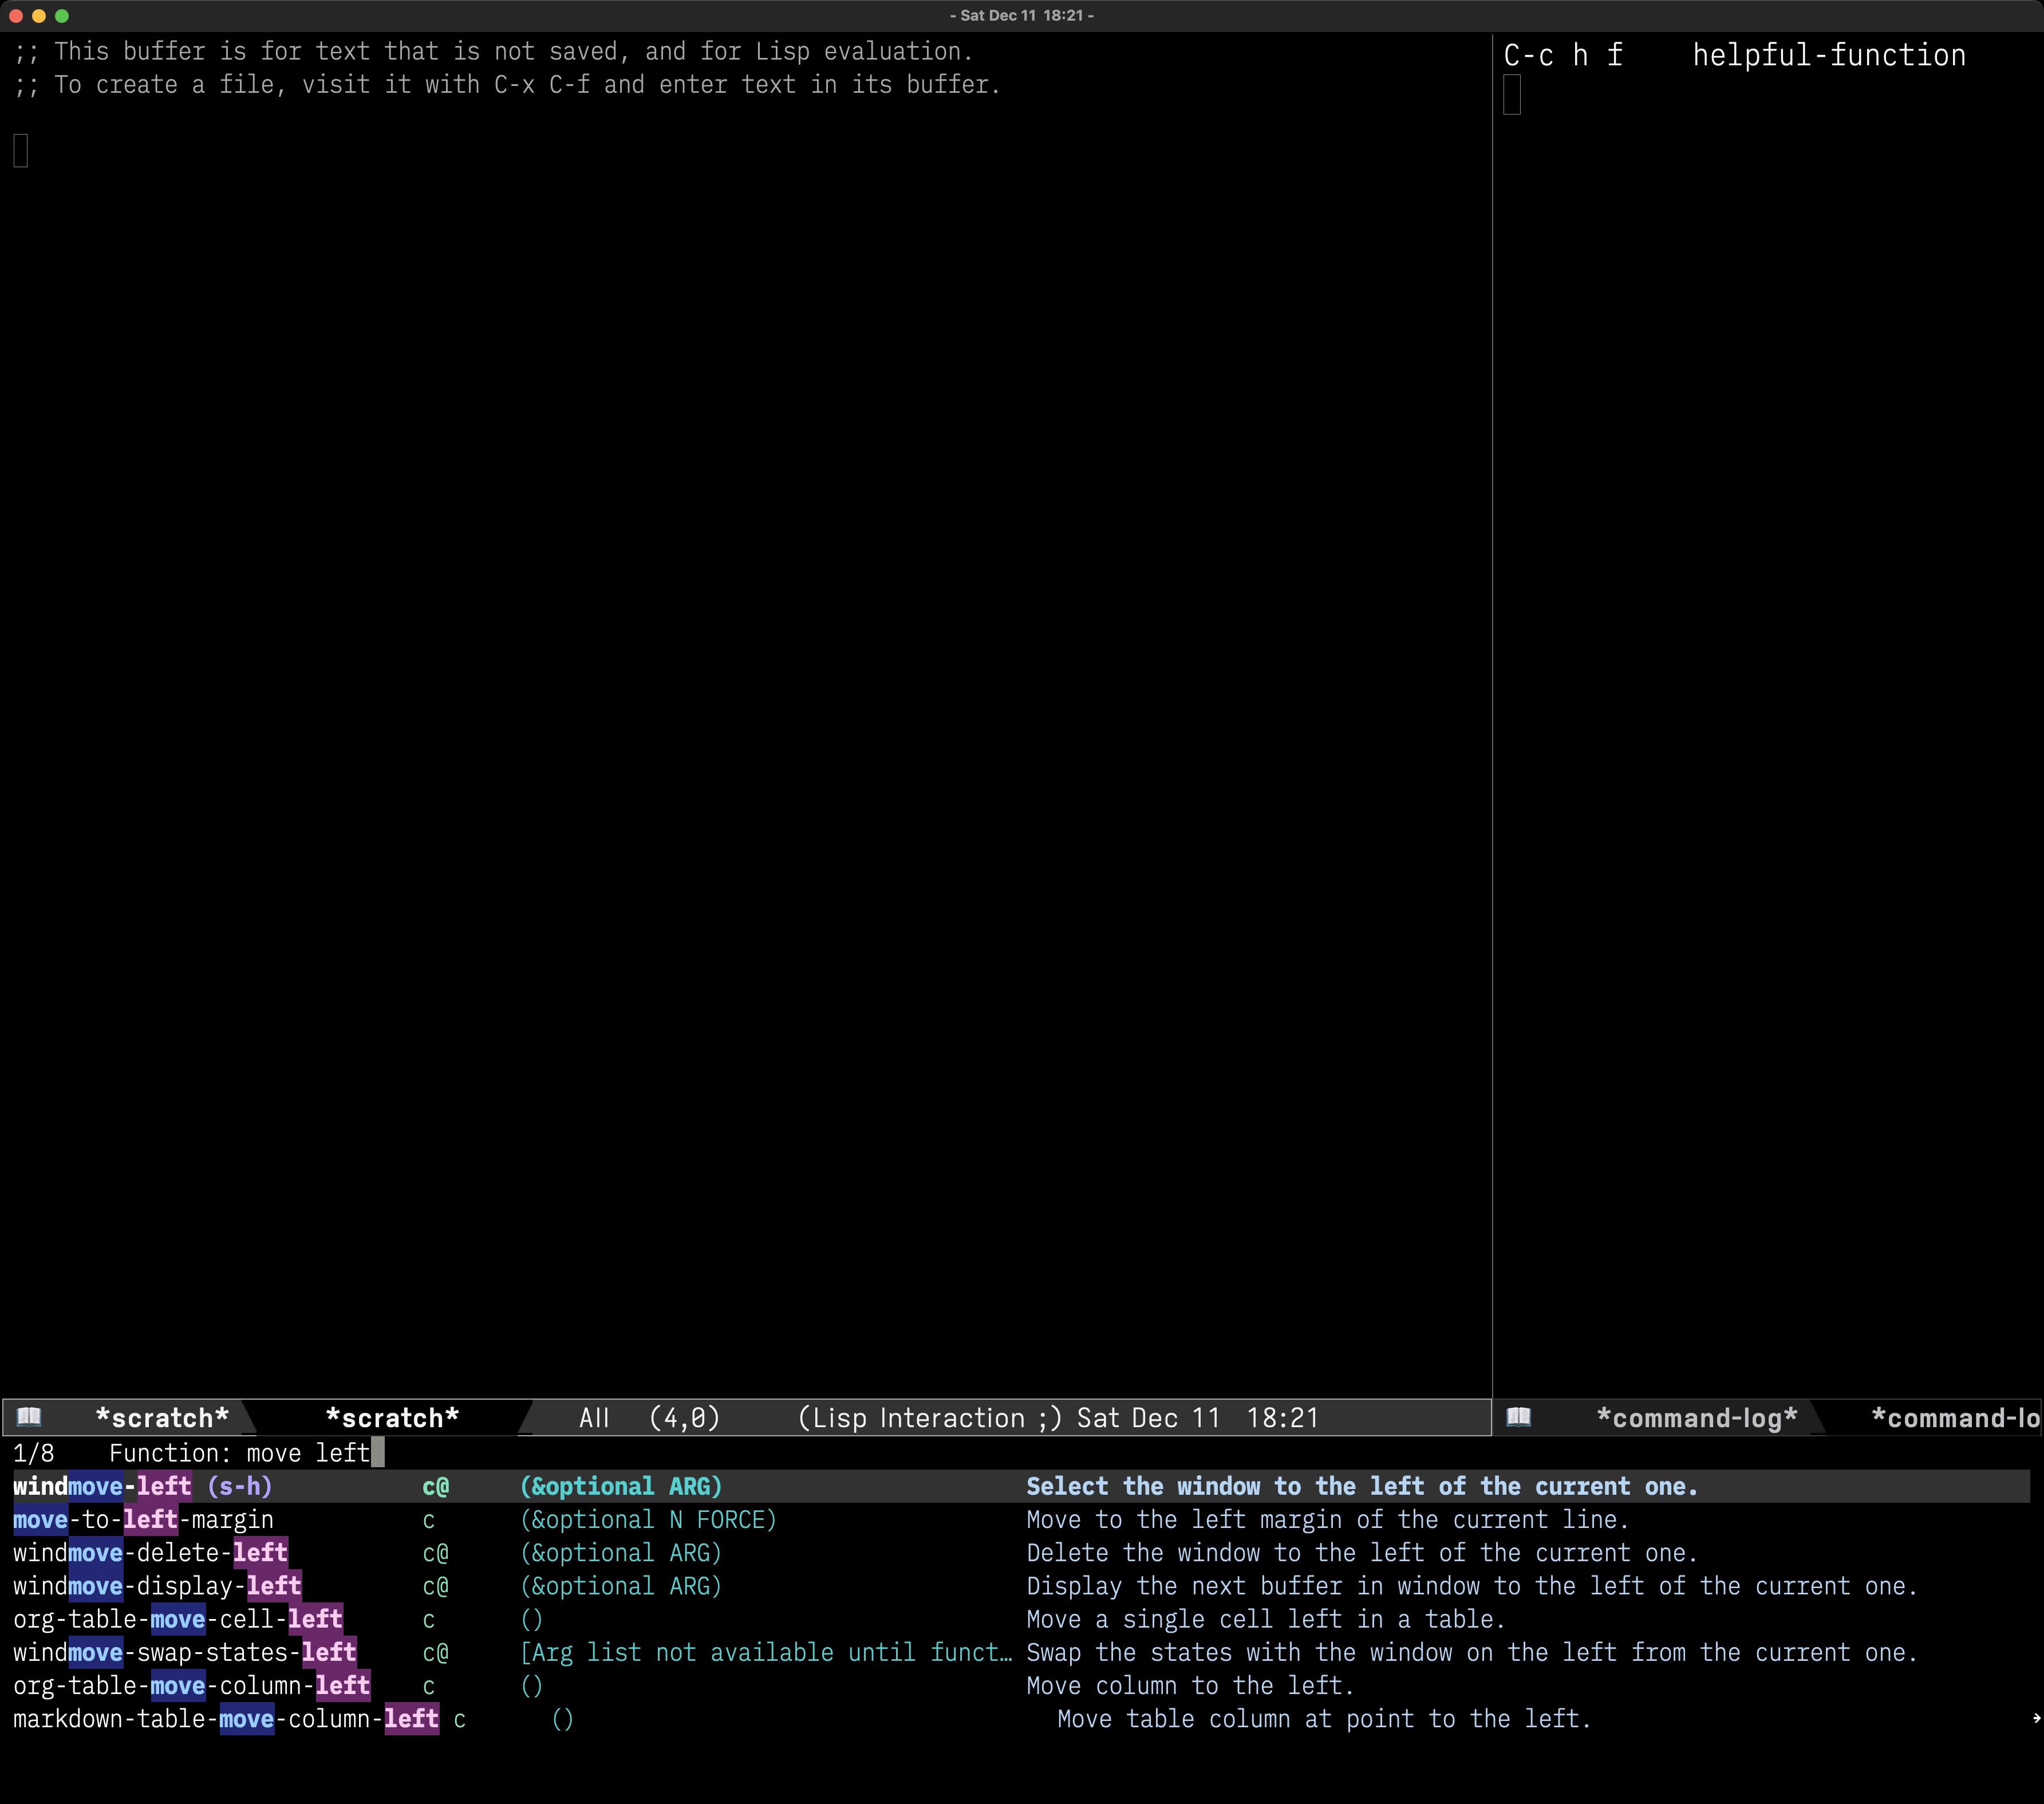Click the All buffer position indicator
This screenshot has width=2044, height=1804.
pyautogui.click(x=594, y=1418)
